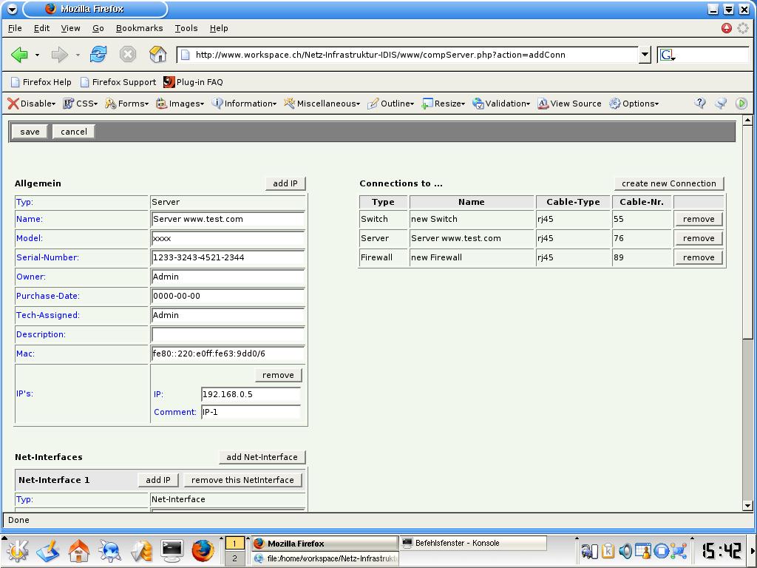Screen dimensions: 757x568
Task: Go back with the green arrow
Action: [19, 55]
